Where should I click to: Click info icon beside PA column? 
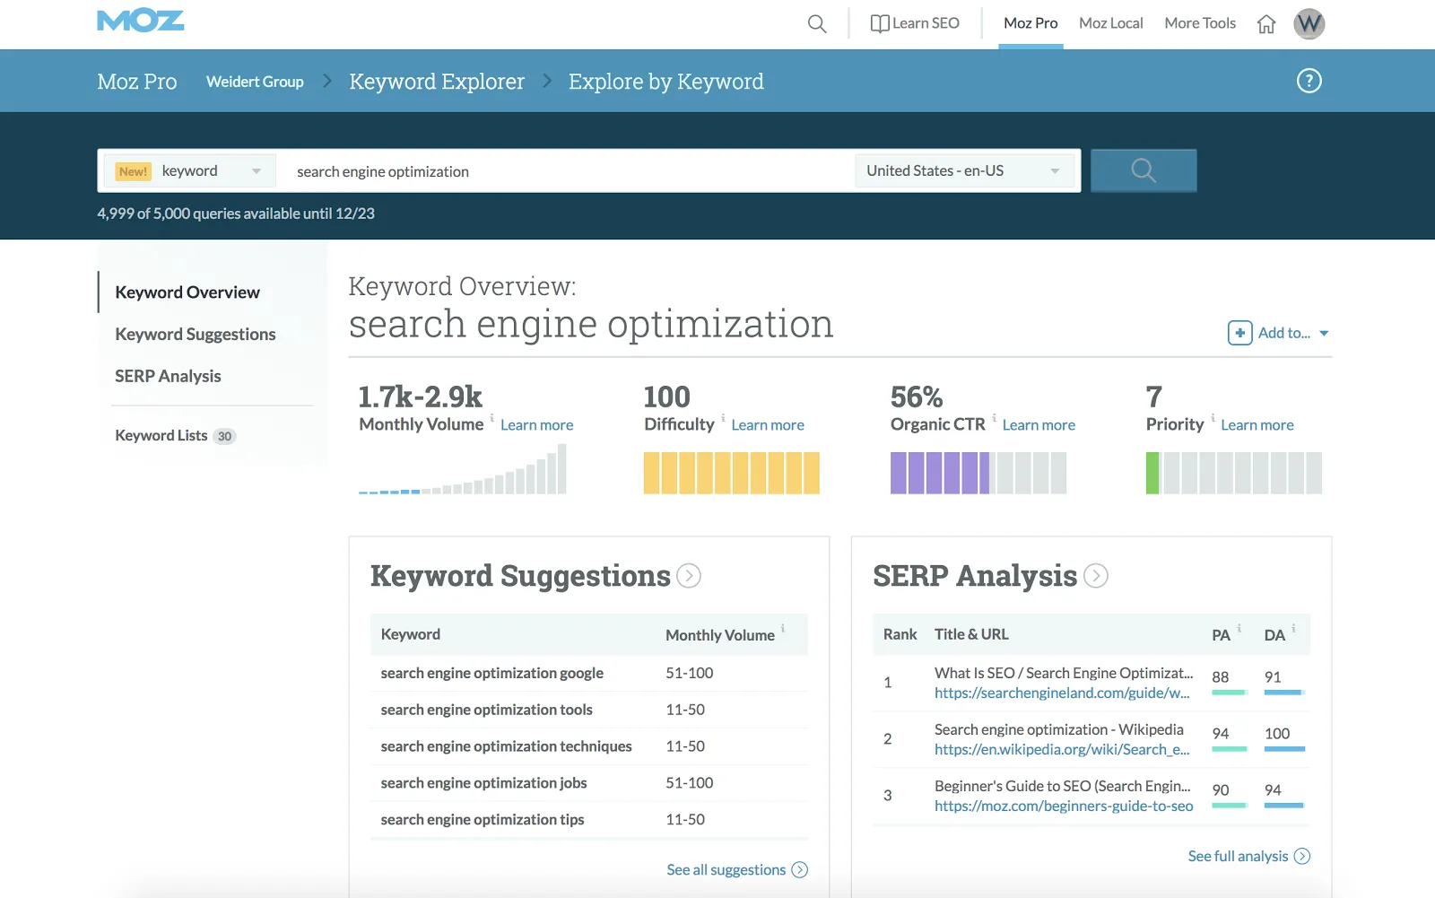(x=1239, y=628)
